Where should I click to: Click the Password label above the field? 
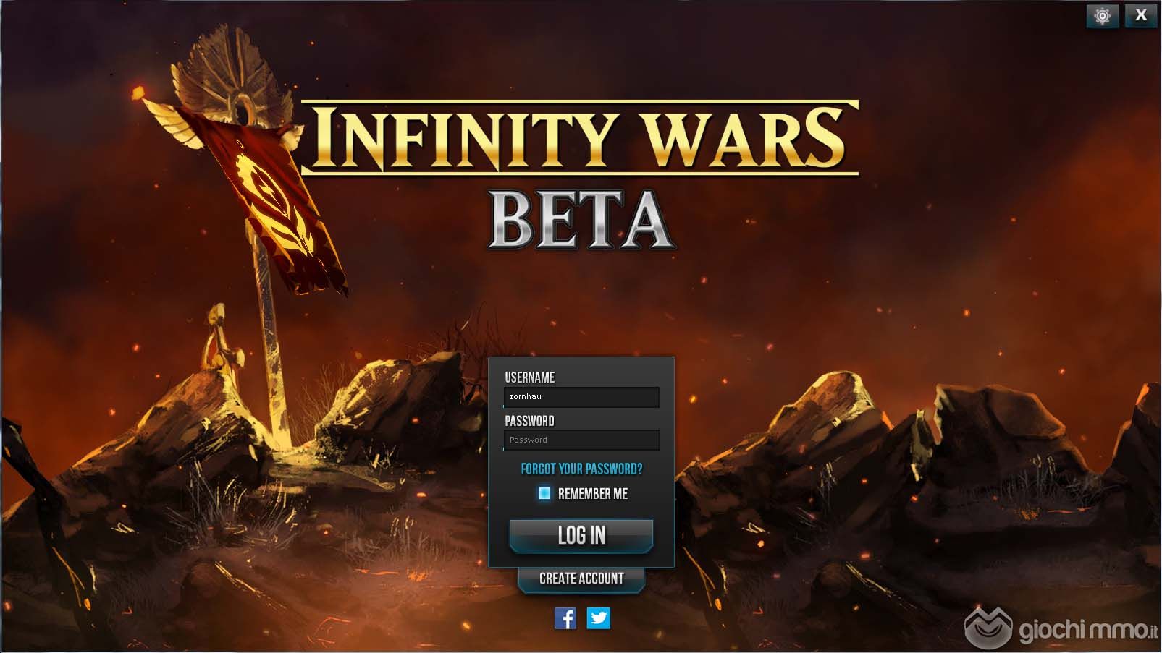(x=529, y=421)
